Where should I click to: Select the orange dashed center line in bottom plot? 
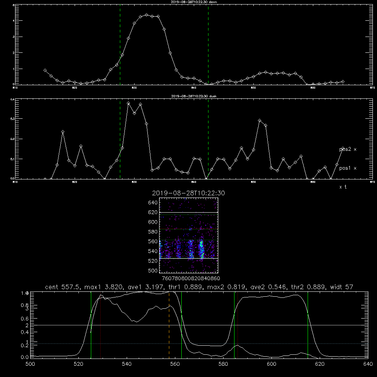tap(169, 325)
